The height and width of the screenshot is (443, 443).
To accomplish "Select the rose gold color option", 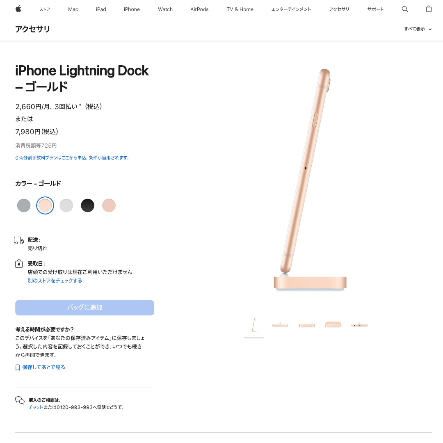I will 109,206.
